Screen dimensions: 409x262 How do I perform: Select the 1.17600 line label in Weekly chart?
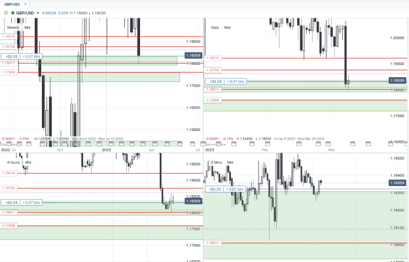click(x=9, y=72)
